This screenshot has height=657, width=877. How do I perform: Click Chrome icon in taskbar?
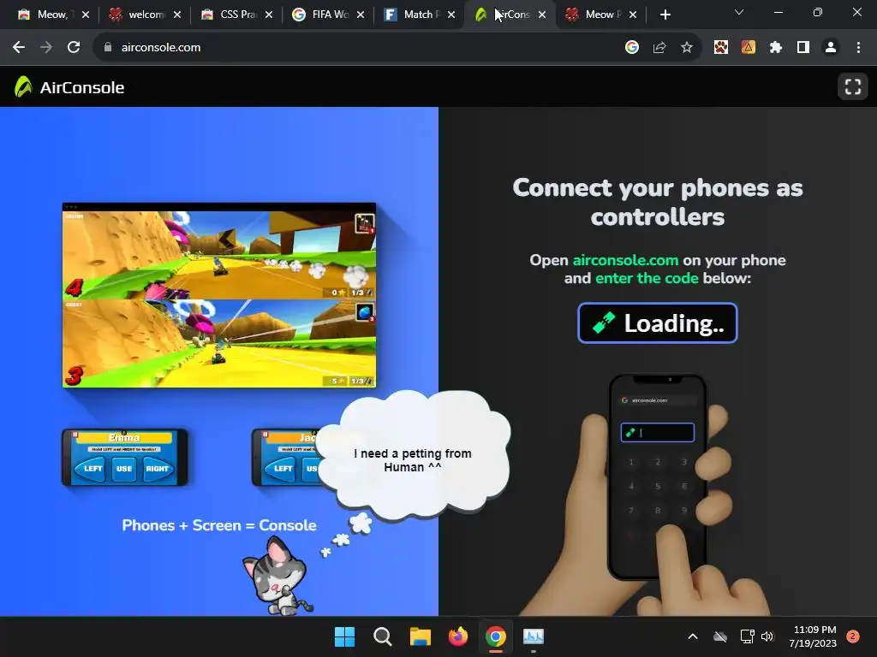coord(496,636)
